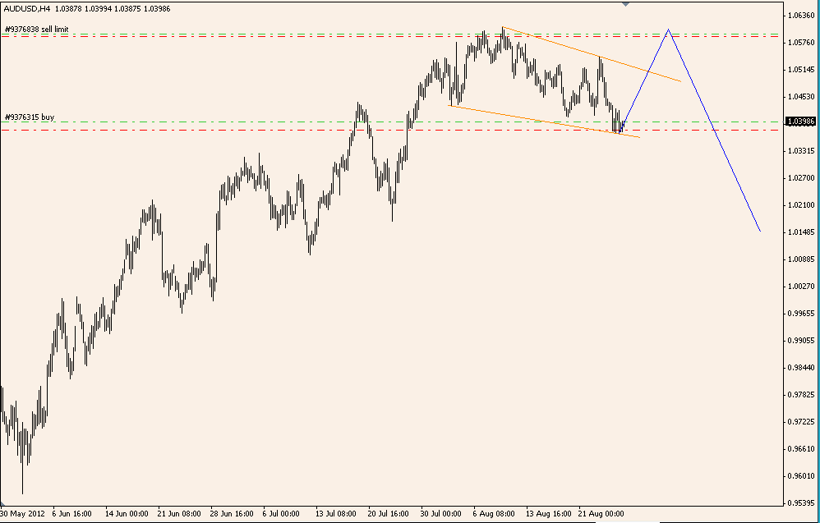This screenshot has width=820, height=523.
Task: Click time axis label 21 Aug 00:00
Action: (x=601, y=514)
